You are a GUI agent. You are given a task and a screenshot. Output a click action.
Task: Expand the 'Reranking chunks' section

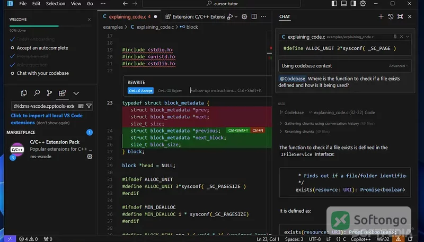pos(280,131)
